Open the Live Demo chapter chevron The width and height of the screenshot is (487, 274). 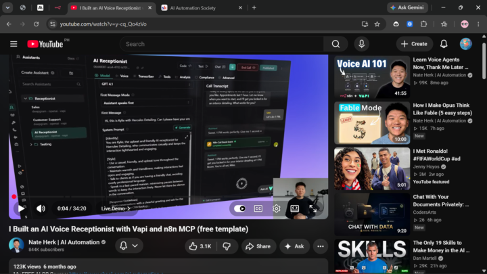tap(129, 208)
